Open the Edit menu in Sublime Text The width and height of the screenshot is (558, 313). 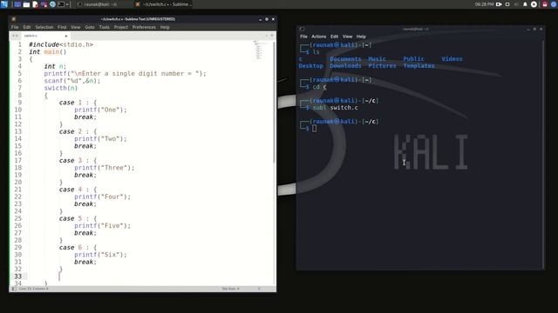(27, 27)
